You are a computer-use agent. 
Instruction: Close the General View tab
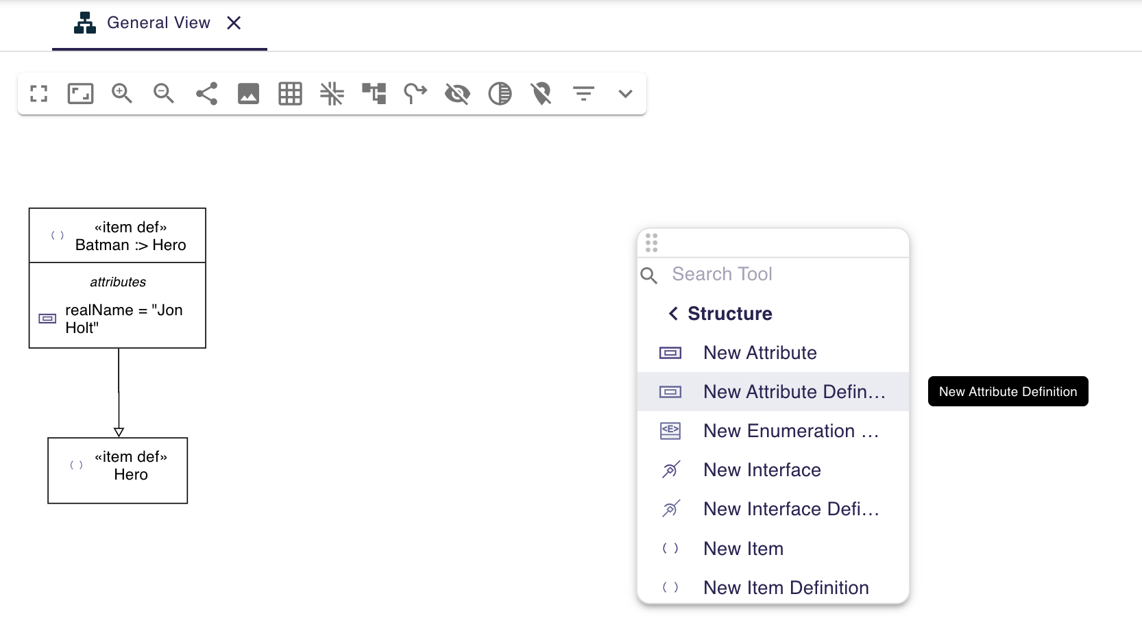tap(234, 23)
